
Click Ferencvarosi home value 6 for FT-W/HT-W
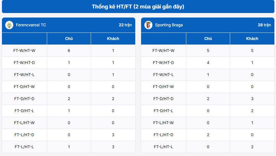[x=69, y=51]
